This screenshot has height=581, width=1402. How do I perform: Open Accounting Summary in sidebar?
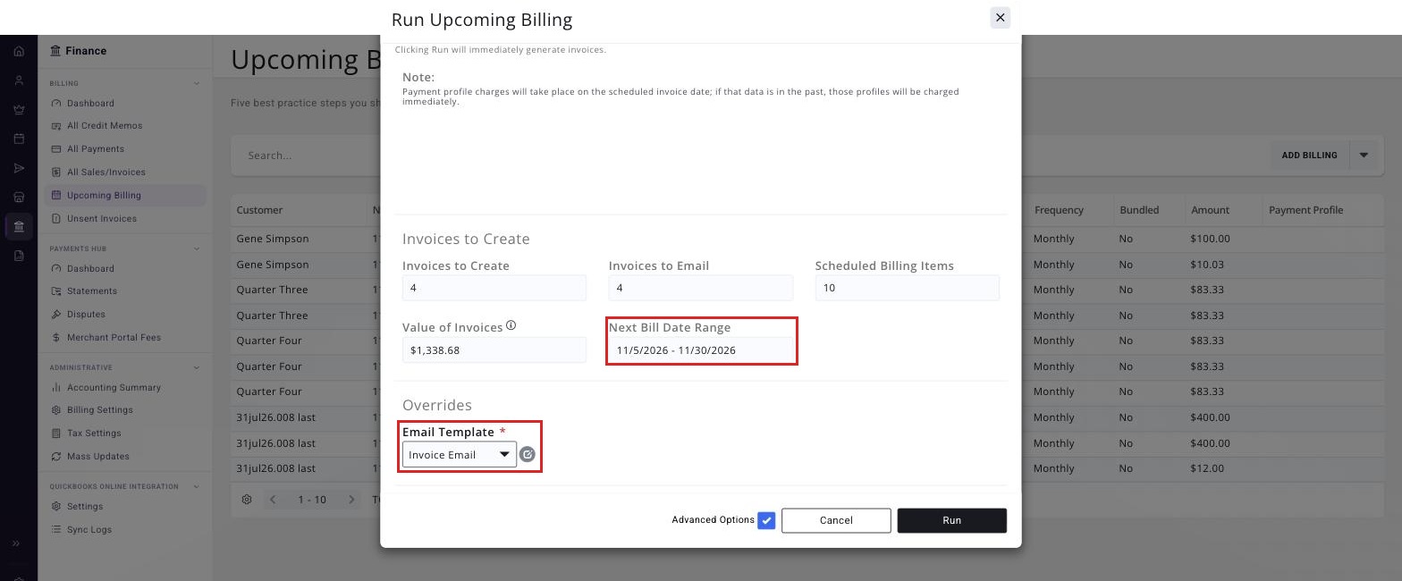114,388
